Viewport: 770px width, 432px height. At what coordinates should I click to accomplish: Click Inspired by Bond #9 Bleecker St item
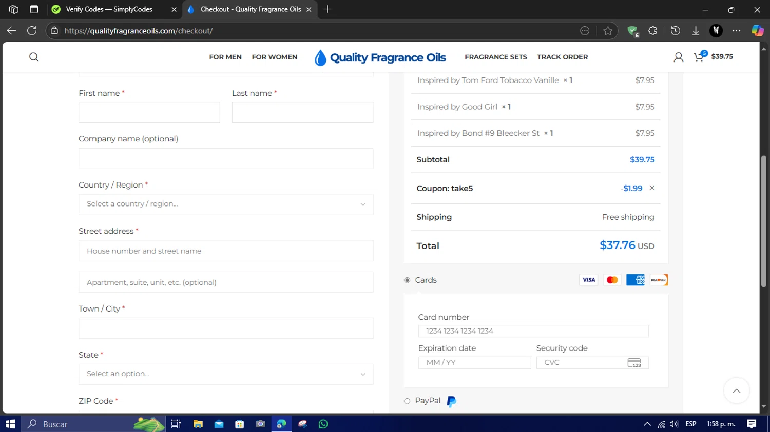pyautogui.click(x=478, y=133)
